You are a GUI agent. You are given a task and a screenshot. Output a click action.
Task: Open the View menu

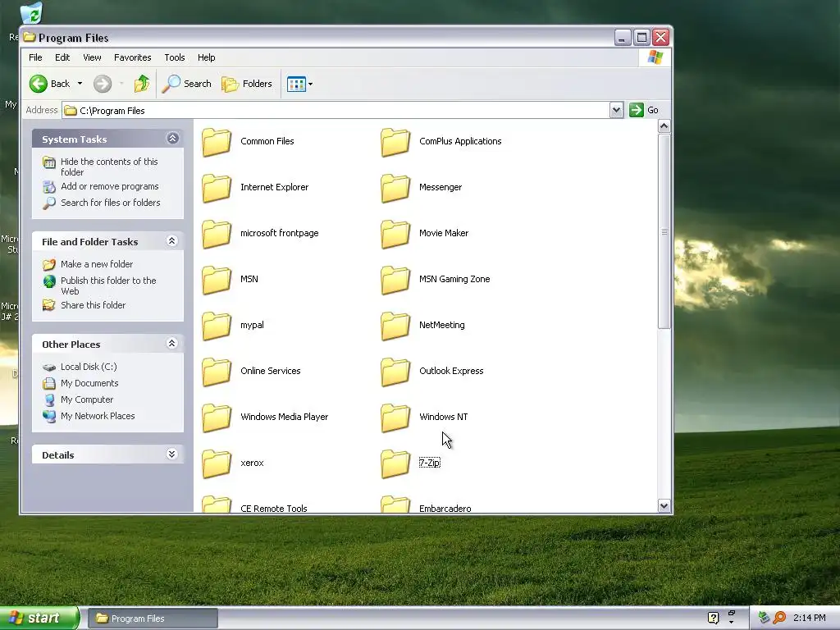point(92,57)
